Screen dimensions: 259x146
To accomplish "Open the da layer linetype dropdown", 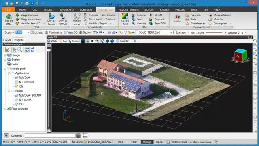I will pos(225,32).
